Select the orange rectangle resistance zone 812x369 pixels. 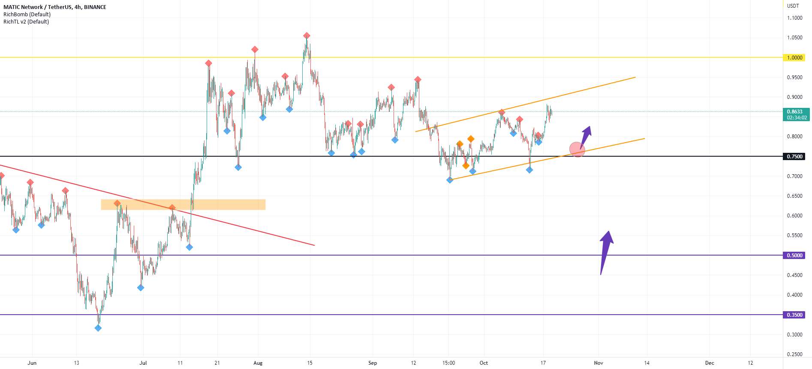183,205
